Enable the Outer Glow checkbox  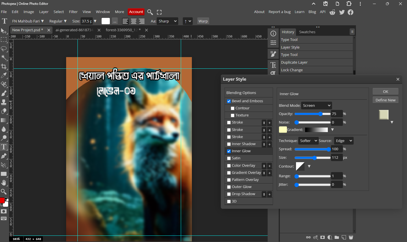point(229,187)
